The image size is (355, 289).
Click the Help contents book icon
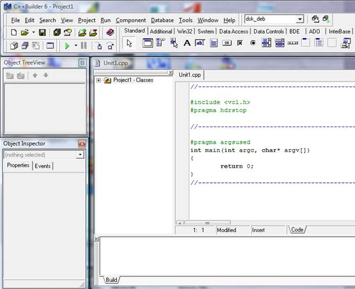pos(110,32)
